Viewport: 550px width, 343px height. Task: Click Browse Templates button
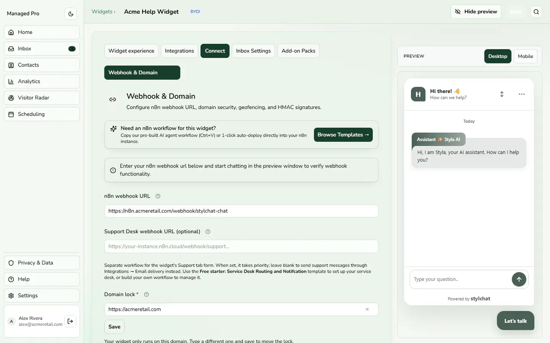coord(343,135)
